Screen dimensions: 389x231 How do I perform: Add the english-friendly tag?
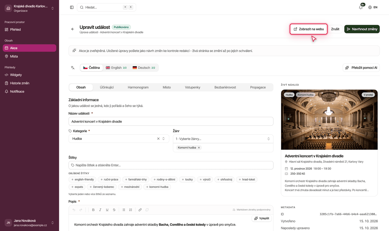(83, 180)
